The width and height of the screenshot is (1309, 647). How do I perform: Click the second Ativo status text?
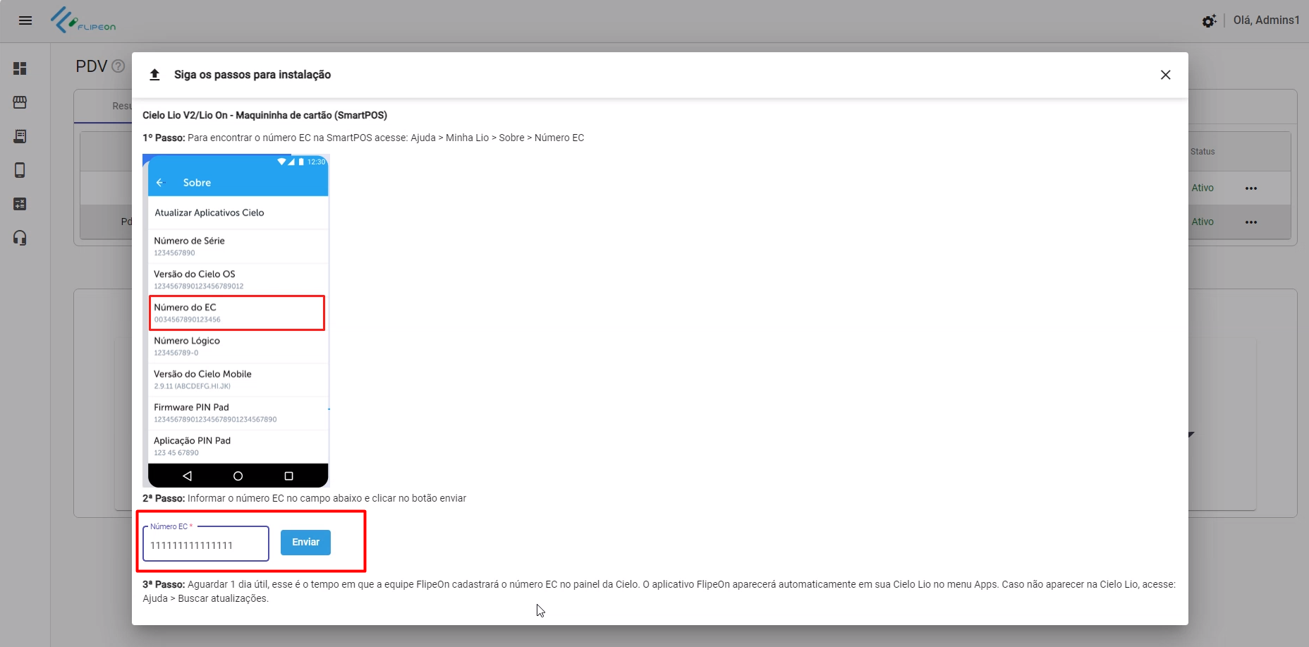point(1203,222)
